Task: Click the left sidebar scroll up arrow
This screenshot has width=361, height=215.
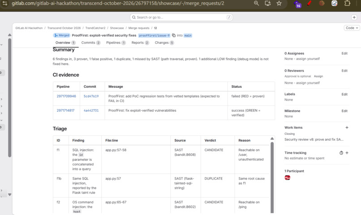Action: 9,35
